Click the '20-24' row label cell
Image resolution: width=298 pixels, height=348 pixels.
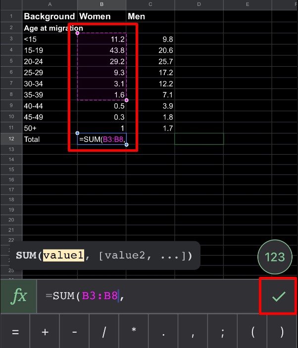(50, 61)
